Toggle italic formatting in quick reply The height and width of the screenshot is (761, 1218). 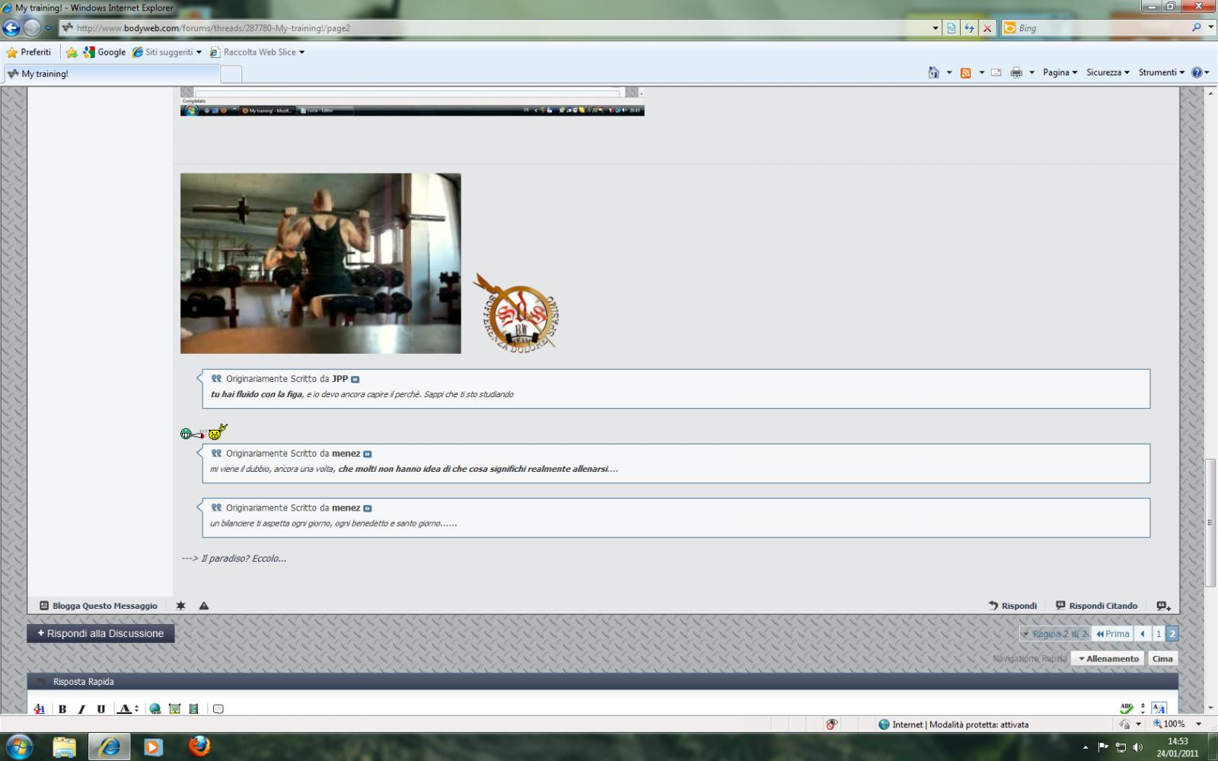81,708
